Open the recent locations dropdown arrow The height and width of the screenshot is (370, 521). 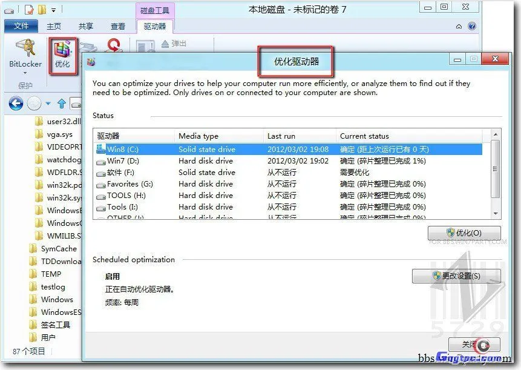pos(48,104)
